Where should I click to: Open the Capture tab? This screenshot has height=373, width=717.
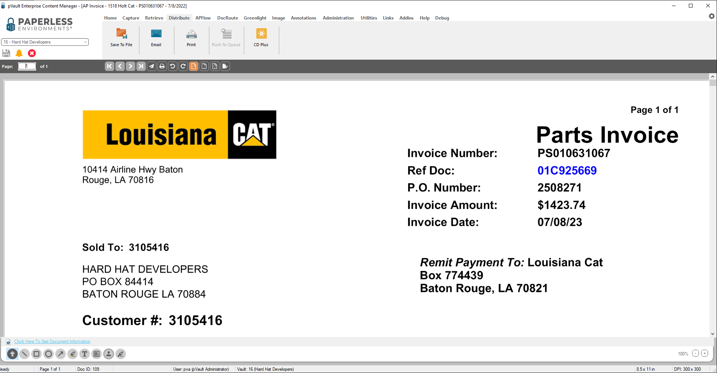(x=131, y=18)
